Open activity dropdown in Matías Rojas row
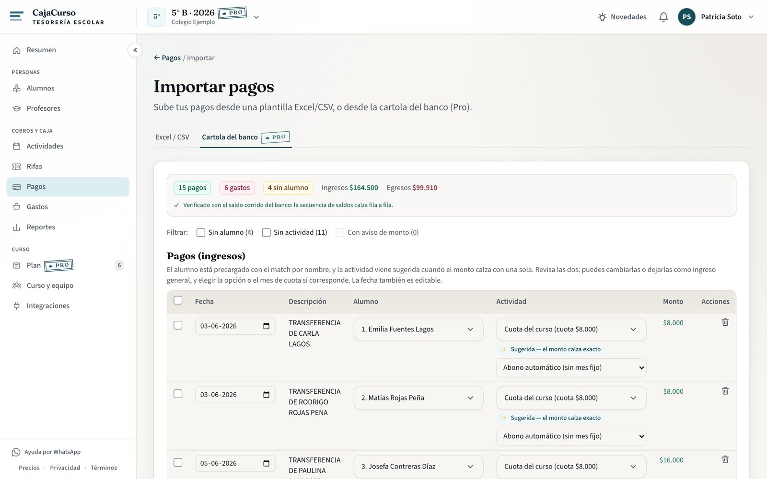The height and width of the screenshot is (479, 767). pos(571,398)
